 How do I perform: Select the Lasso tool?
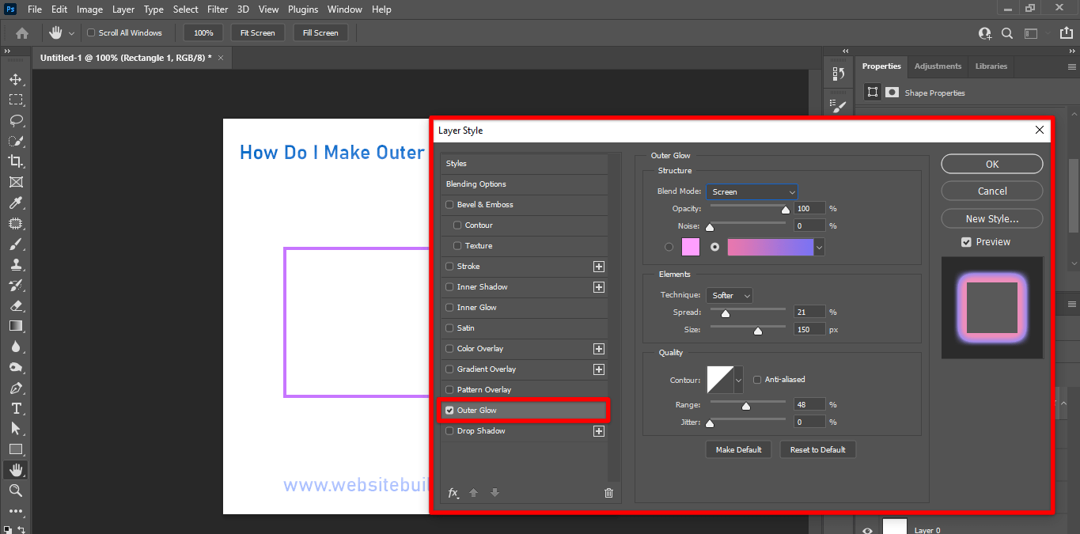(16, 120)
